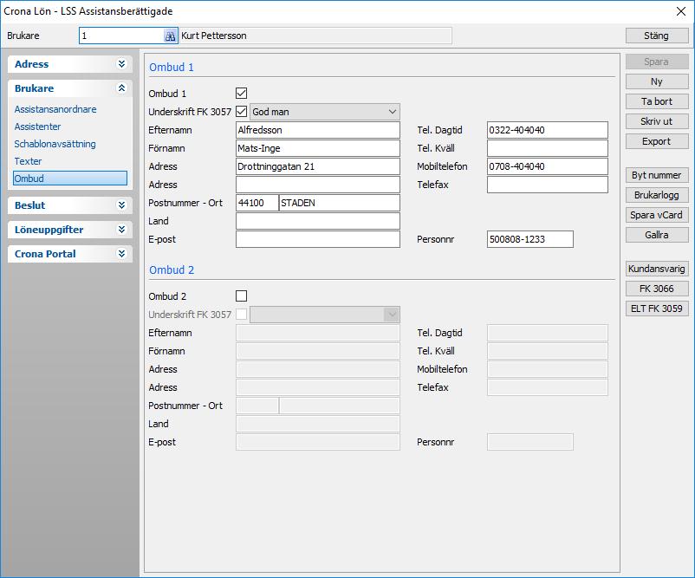Screen dimensions: 695x578
Task: Uncheck the Ombud 1 checkbox
Action: pos(242,94)
